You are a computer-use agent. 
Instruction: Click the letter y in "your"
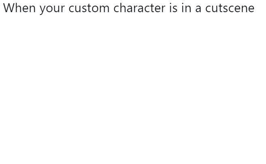[43, 10]
